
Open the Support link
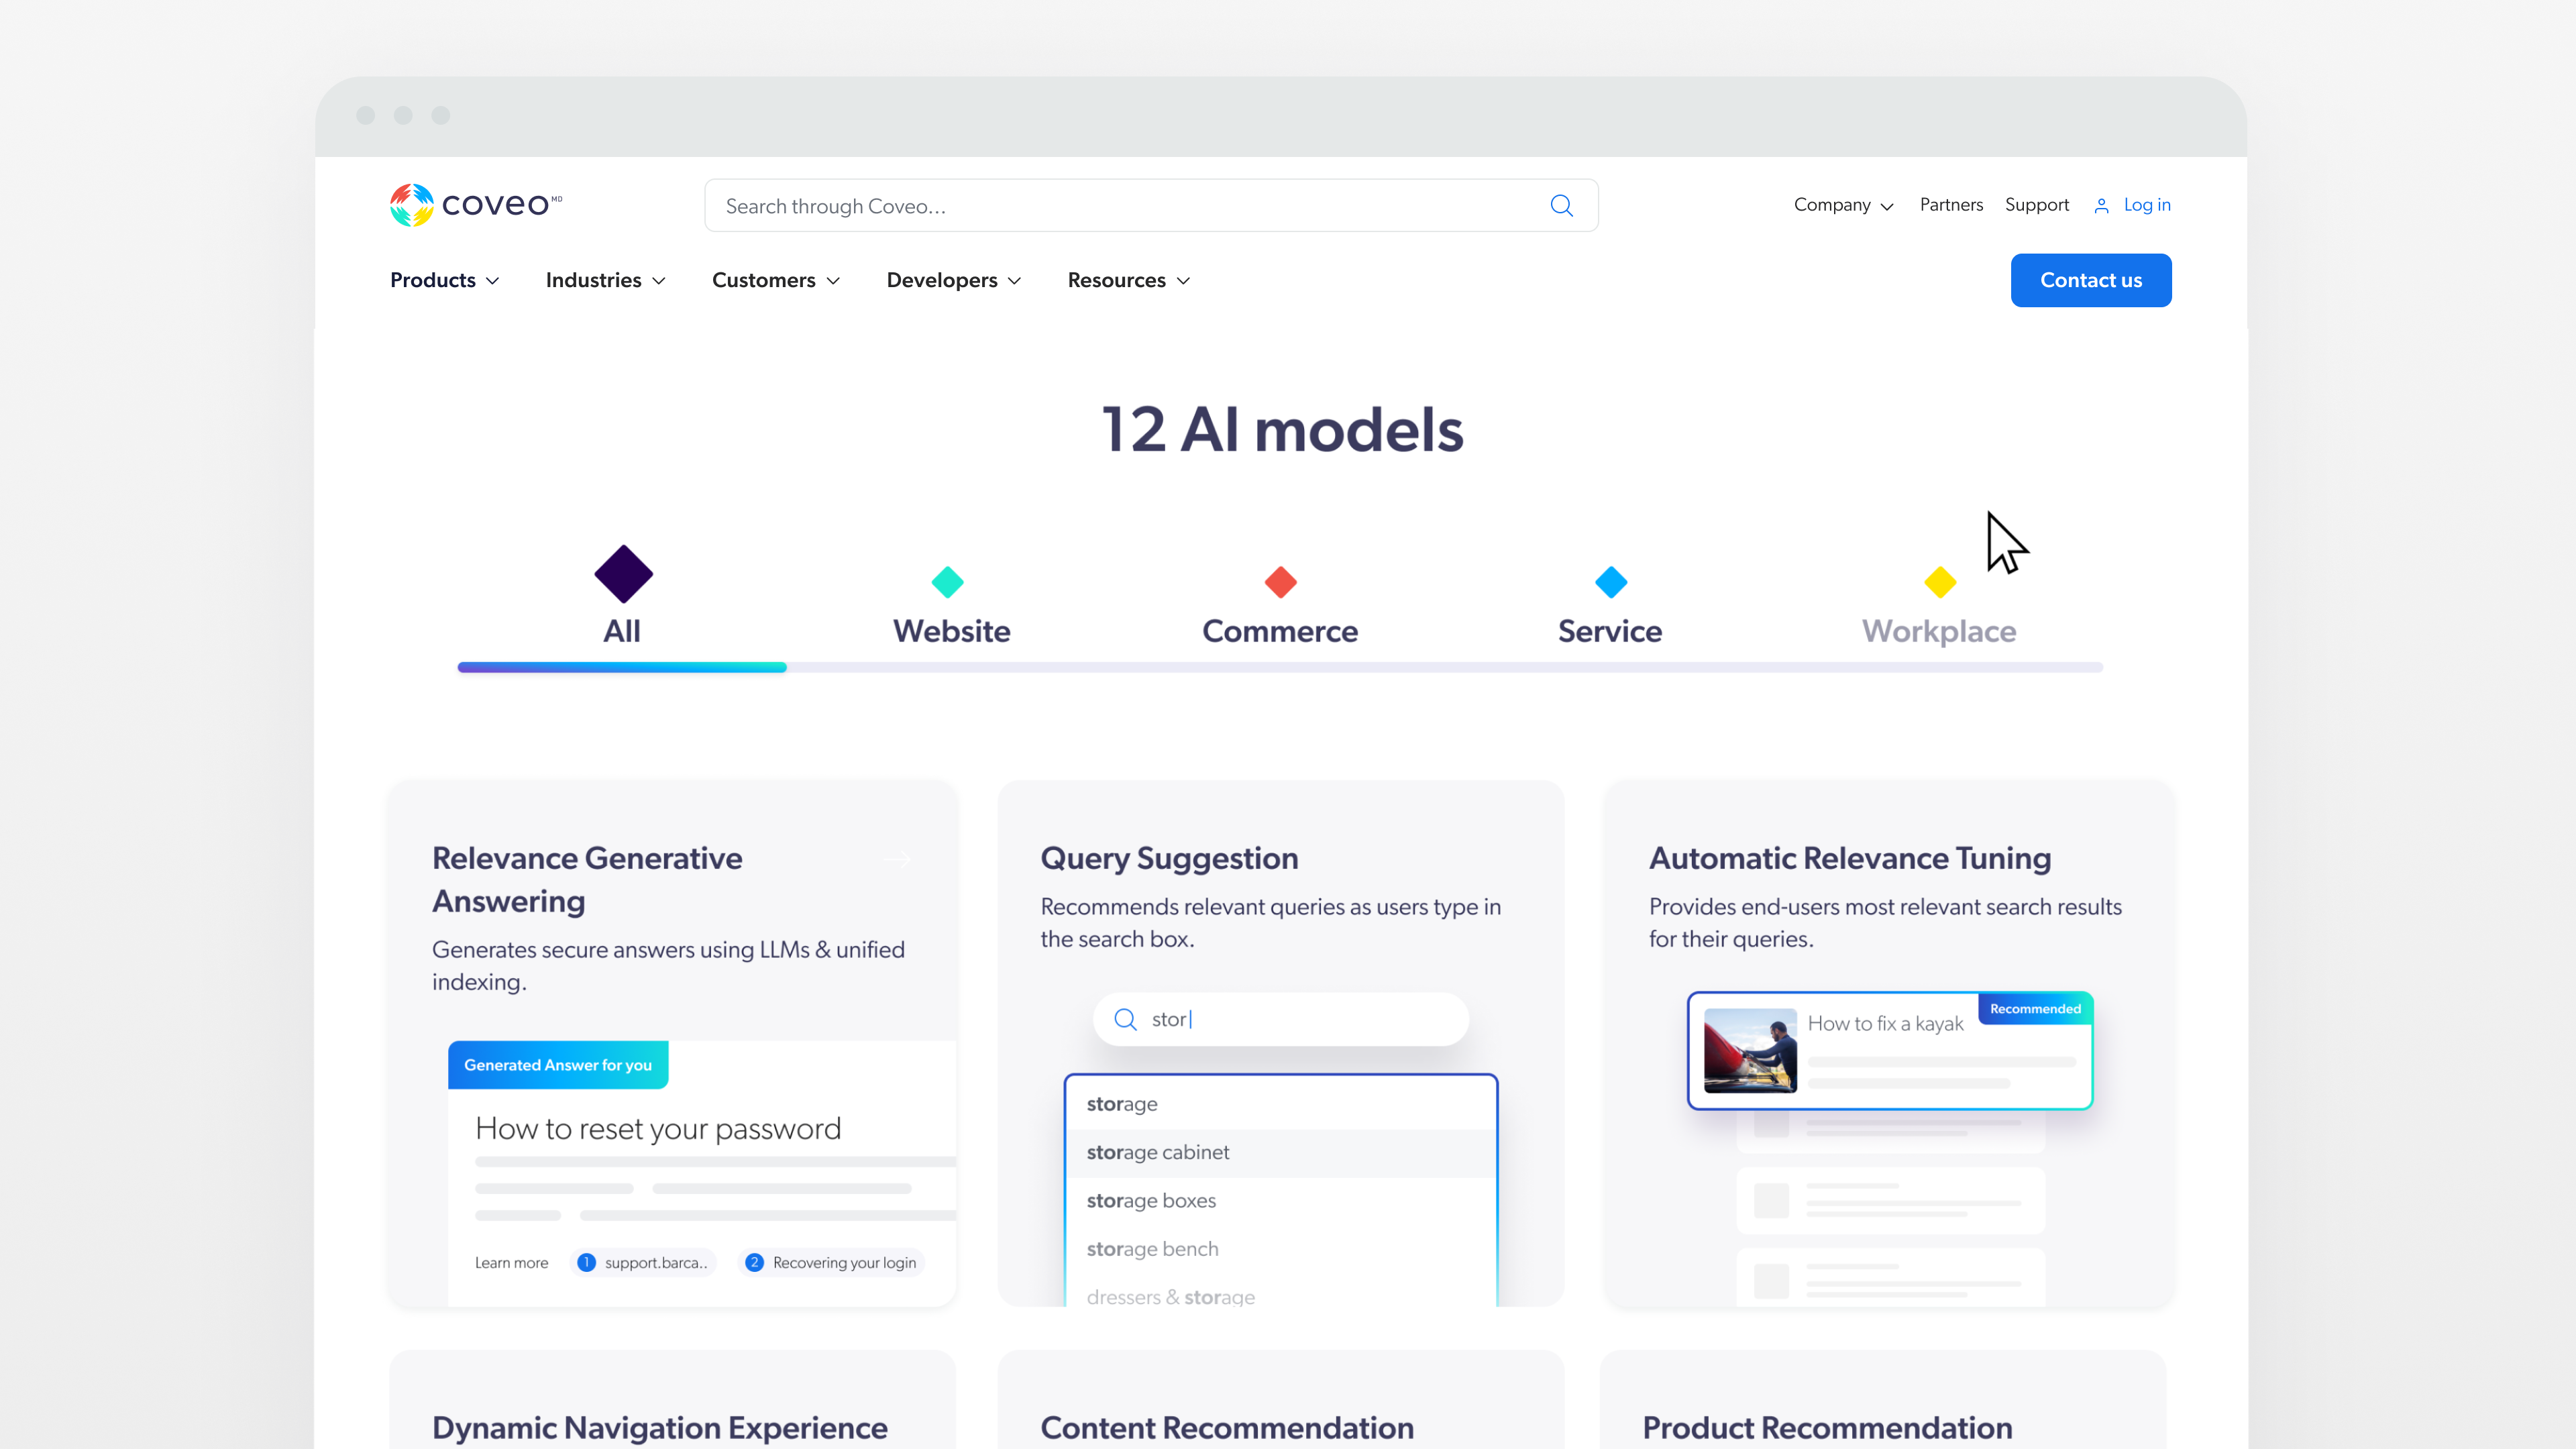(2036, 205)
